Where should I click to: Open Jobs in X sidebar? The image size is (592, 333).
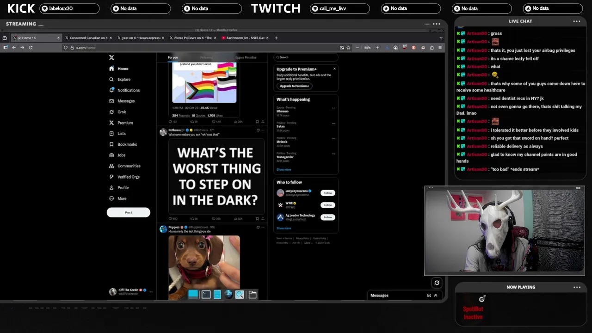tap(117, 155)
